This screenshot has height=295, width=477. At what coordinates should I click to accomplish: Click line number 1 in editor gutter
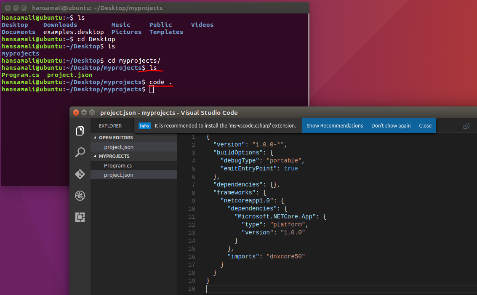(194, 137)
